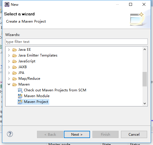Click the Eclipse icon in title bar
Image resolution: width=153 pixels, height=145 pixels.
pyautogui.click(x=7, y=4)
